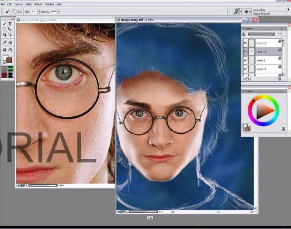The height and width of the screenshot is (229, 291).
Task: Toggle visibility of Layer 3
Action: (245, 60)
